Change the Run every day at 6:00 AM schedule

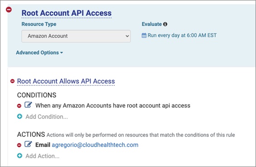point(182,35)
